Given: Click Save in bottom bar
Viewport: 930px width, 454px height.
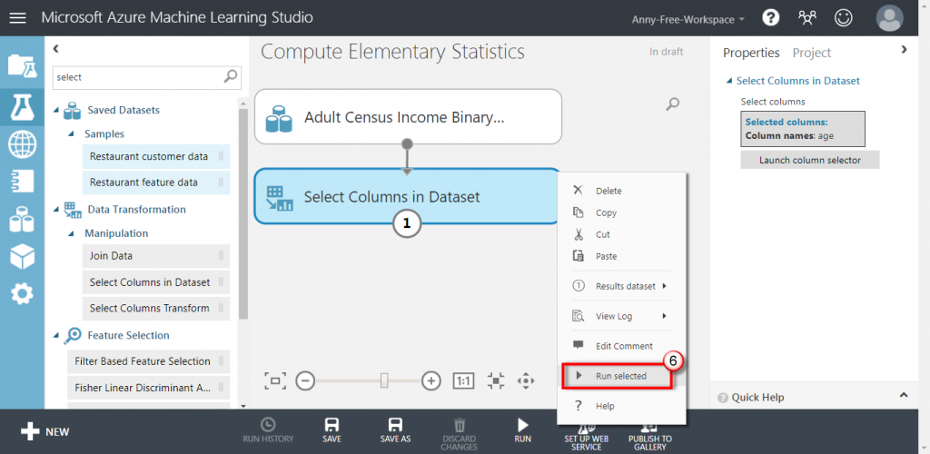Looking at the screenshot, I should click(331, 431).
